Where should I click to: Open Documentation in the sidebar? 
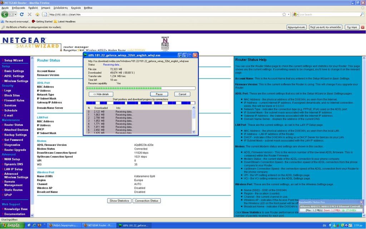(15, 214)
